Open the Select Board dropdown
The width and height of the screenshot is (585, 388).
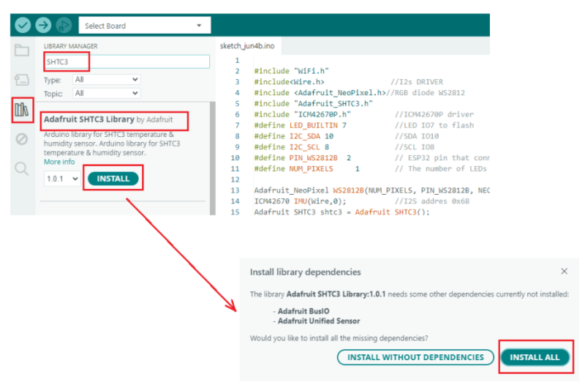144,26
